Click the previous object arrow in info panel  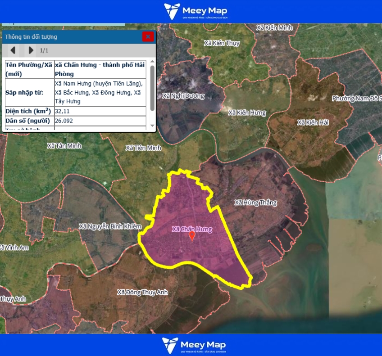[13, 50]
